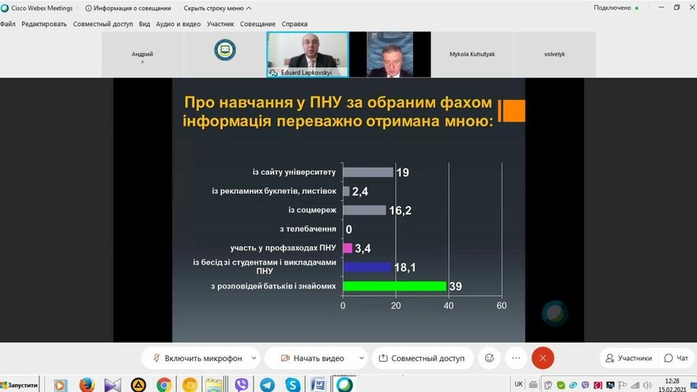Select Mykola Kuhutyak participant tile
The image size is (697, 392).
coord(472,54)
